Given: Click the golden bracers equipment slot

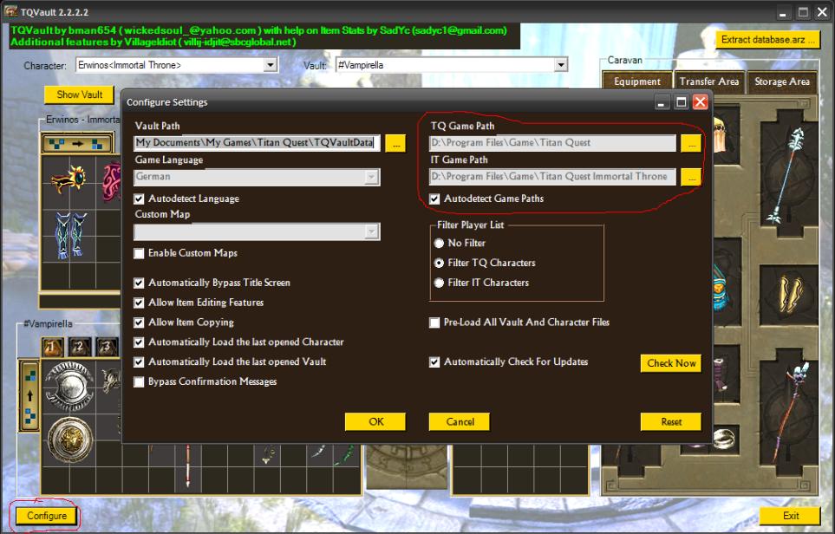Looking at the screenshot, I should [792, 293].
